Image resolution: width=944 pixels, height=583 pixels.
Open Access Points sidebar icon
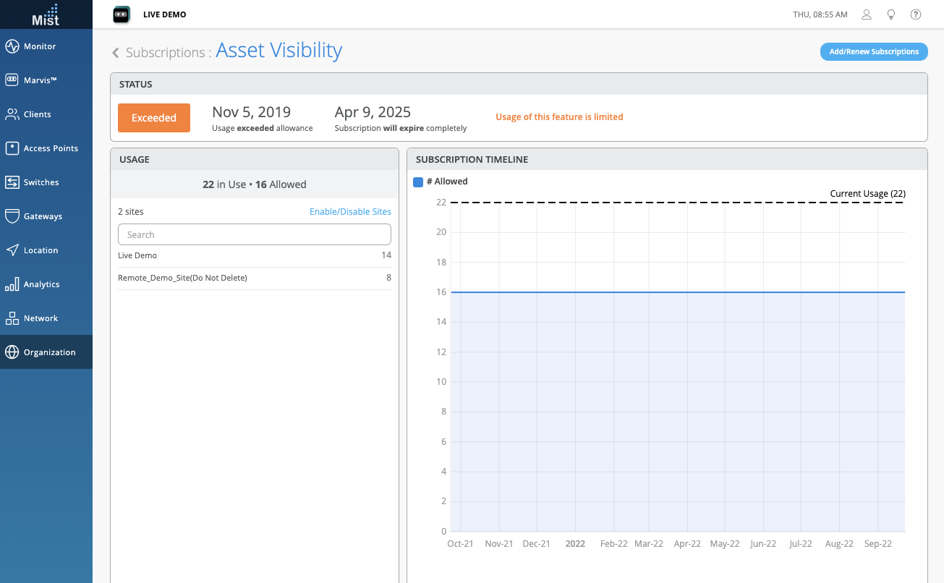point(12,148)
